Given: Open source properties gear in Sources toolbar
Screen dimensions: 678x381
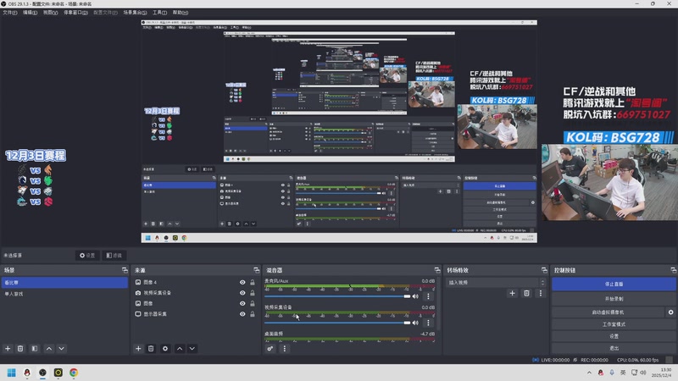Looking at the screenshot, I should click(165, 349).
